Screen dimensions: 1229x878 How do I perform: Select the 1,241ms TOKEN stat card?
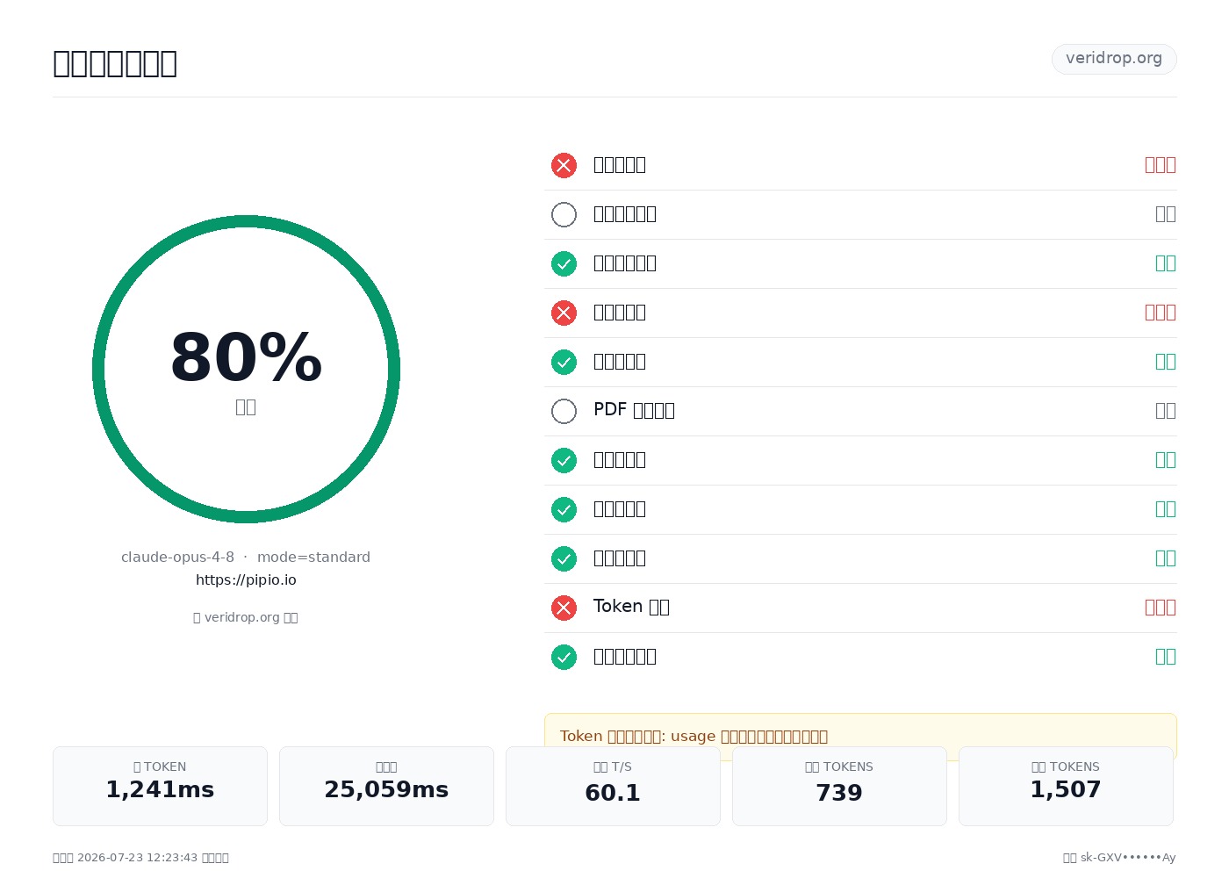(x=160, y=786)
